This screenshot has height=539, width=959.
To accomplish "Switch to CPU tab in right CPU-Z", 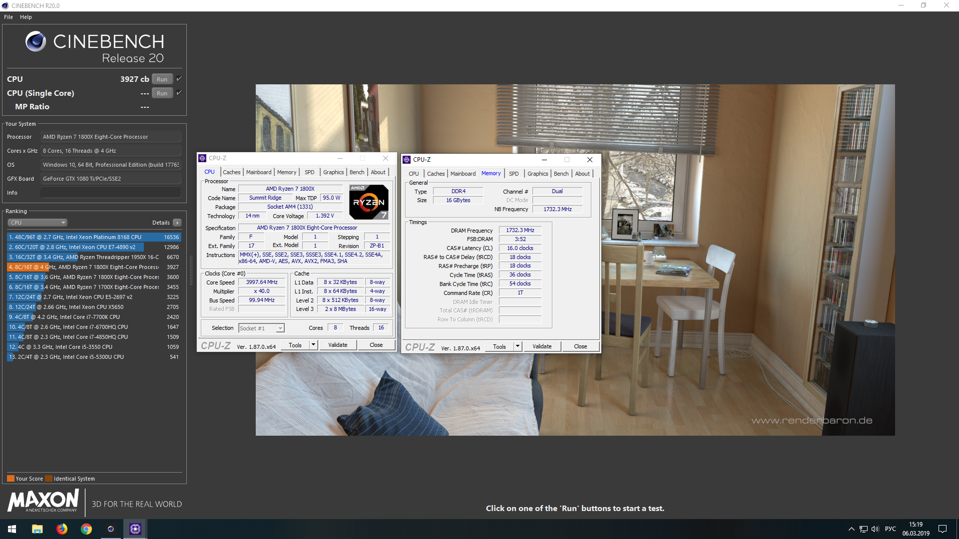I will (x=414, y=174).
